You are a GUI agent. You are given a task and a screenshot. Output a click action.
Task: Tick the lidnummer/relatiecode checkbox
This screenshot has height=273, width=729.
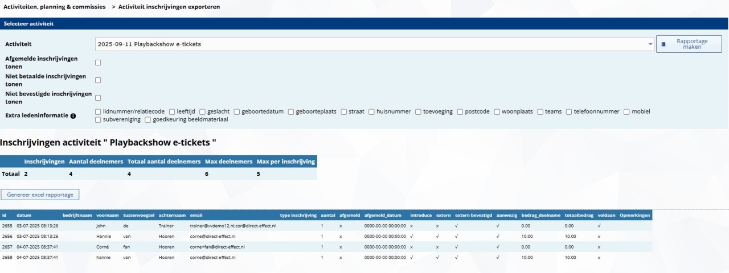tap(99, 112)
